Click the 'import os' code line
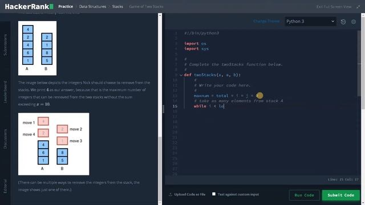Screen dimensions: 365x205 (x=195, y=43)
